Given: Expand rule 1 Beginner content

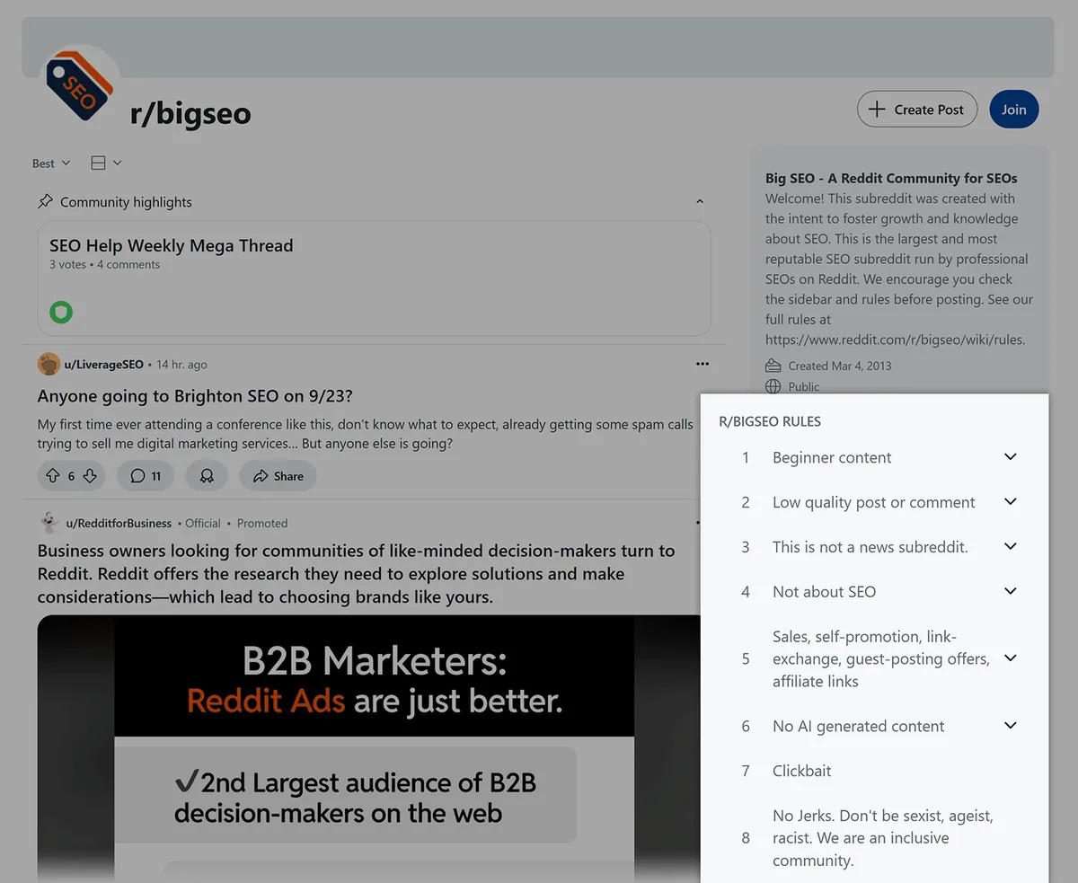Looking at the screenshot, I should tap(1010, 457).
